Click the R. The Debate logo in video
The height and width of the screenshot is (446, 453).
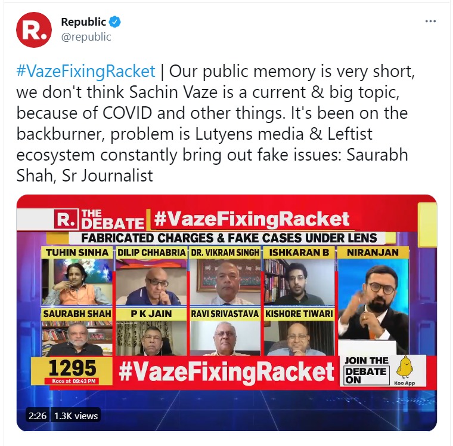[99, 220]
